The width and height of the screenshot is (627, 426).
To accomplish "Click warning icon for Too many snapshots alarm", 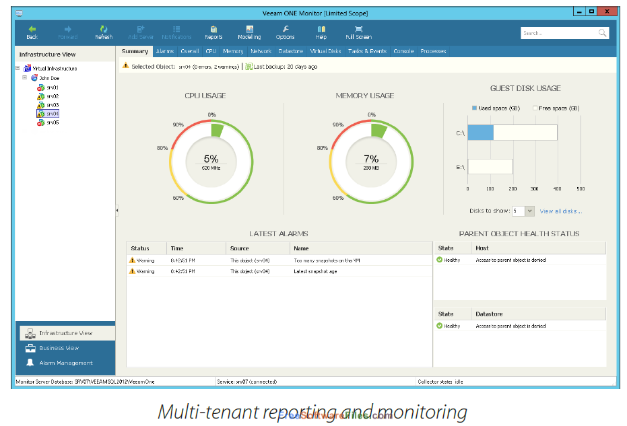I will (133, 260).
